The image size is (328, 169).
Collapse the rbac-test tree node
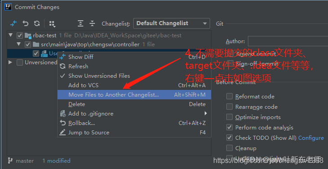point(11,35)
